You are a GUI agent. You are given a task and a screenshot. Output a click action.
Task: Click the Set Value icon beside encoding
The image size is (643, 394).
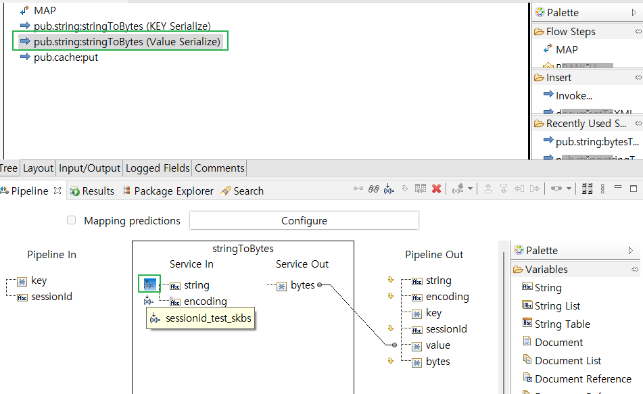[x=149, y=301]
